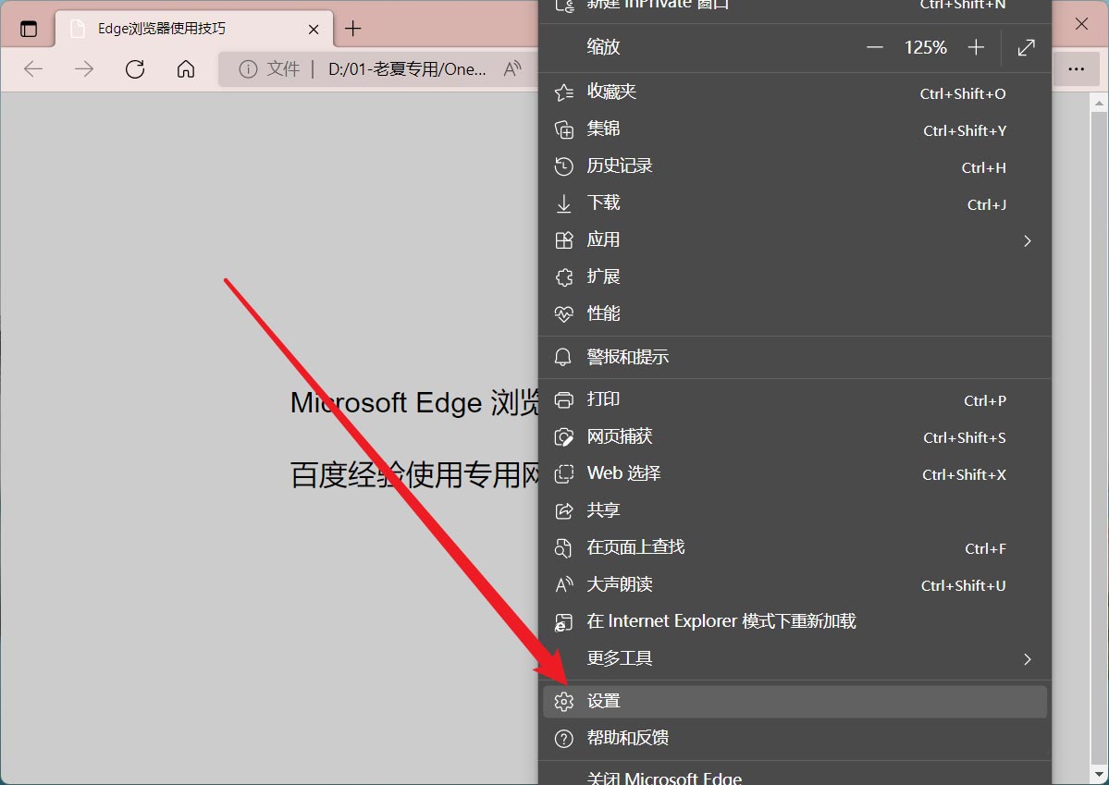Open 扩展 with the puzzle-piece icon
Viewport: 1109px width, 785px height.
coord(564,276)
